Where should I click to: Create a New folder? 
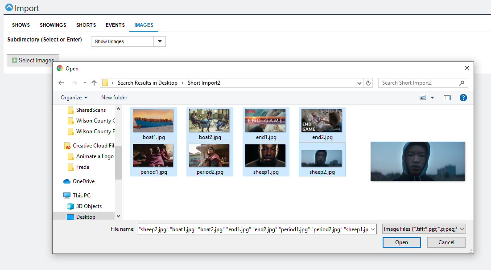click(114, 98)
